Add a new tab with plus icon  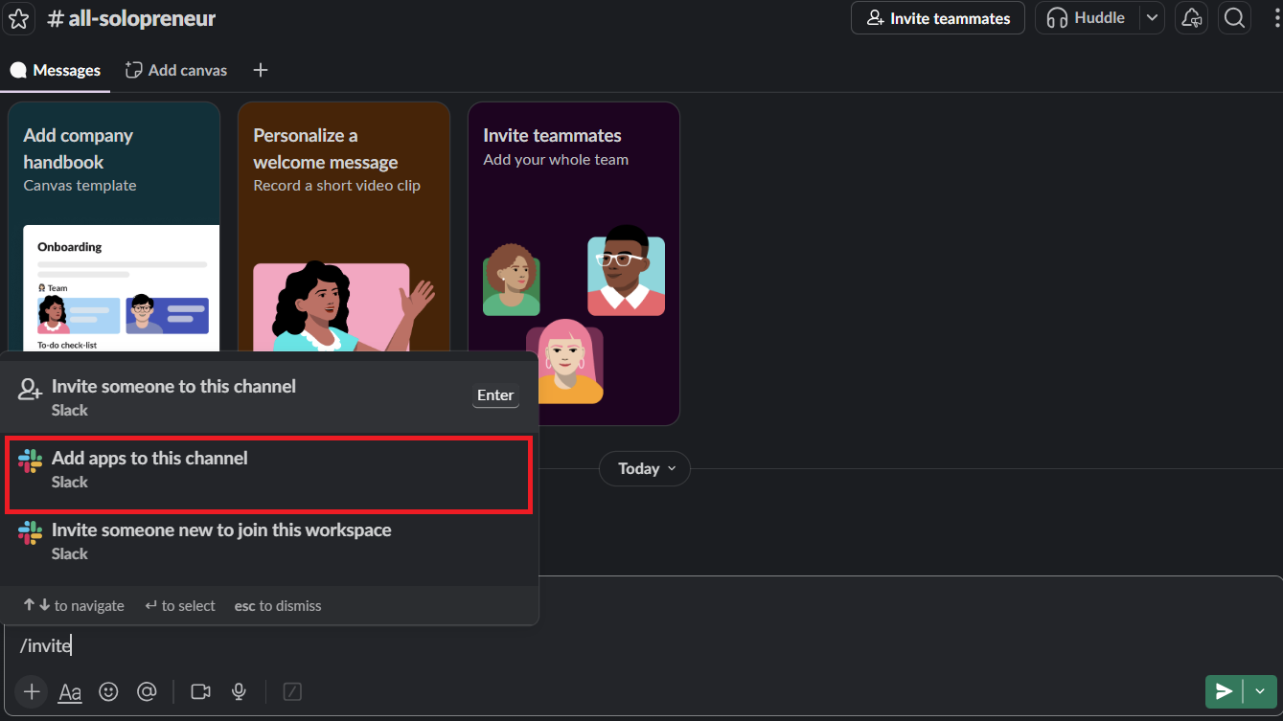click(x=261, y=70)
